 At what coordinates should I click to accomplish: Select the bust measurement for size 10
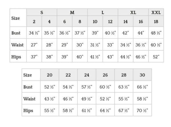(95, 33)
